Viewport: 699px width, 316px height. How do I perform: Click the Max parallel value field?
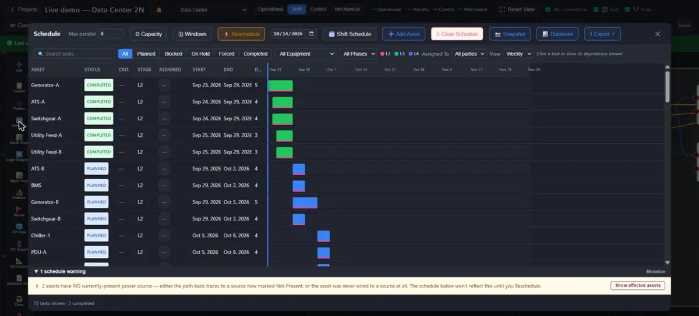111,34
